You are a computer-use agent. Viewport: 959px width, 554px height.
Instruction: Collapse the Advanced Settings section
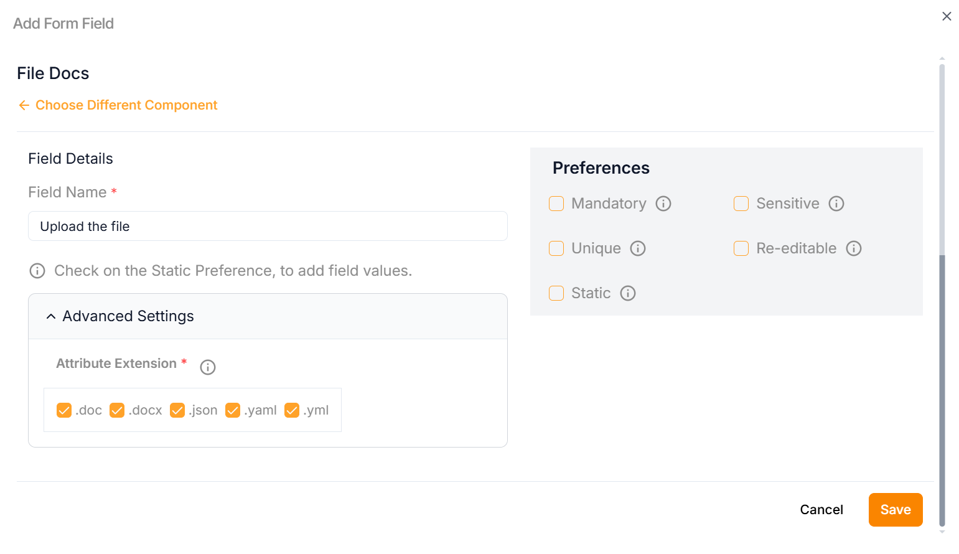pos(51,316)
